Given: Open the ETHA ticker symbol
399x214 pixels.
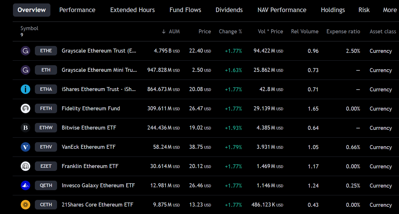Looking at the screenshot, I should click(46, 89).
